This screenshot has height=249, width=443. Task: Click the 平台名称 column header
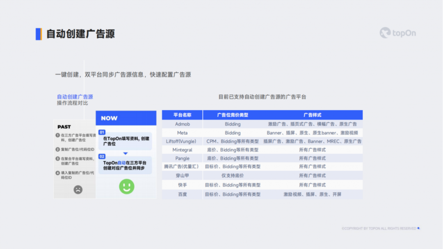point(182,115)
